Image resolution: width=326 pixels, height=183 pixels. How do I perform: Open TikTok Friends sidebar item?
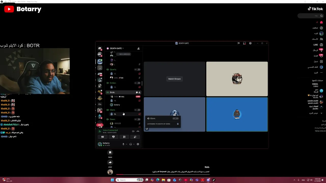pos(318,39)
